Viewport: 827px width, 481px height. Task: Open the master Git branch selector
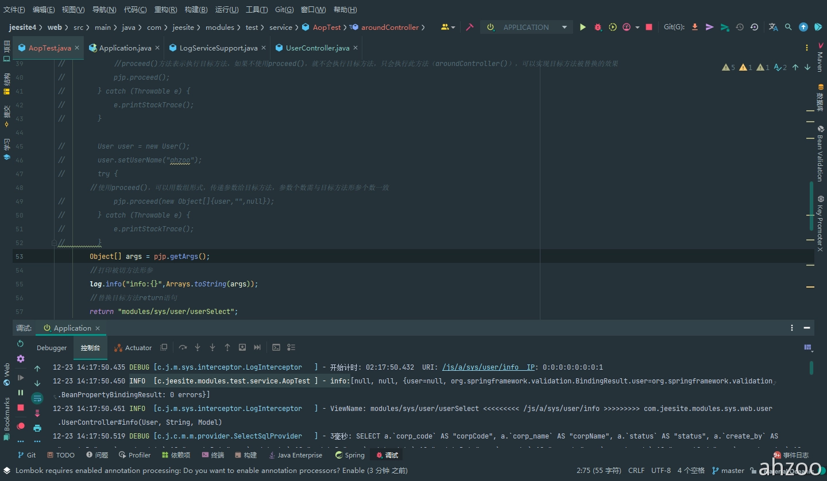[x=728, y=471]
